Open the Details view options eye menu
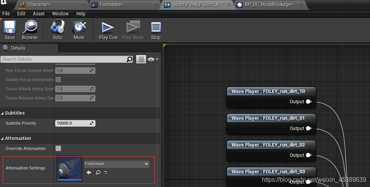Image resolution: width=370 pixels, height=187 pixels. pyautogui.click(x=153, y=59)
